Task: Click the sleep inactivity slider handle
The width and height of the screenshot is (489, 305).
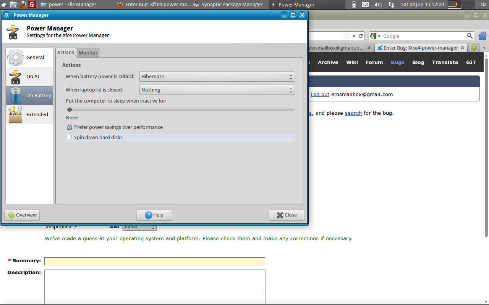Action: coord(70,109)
